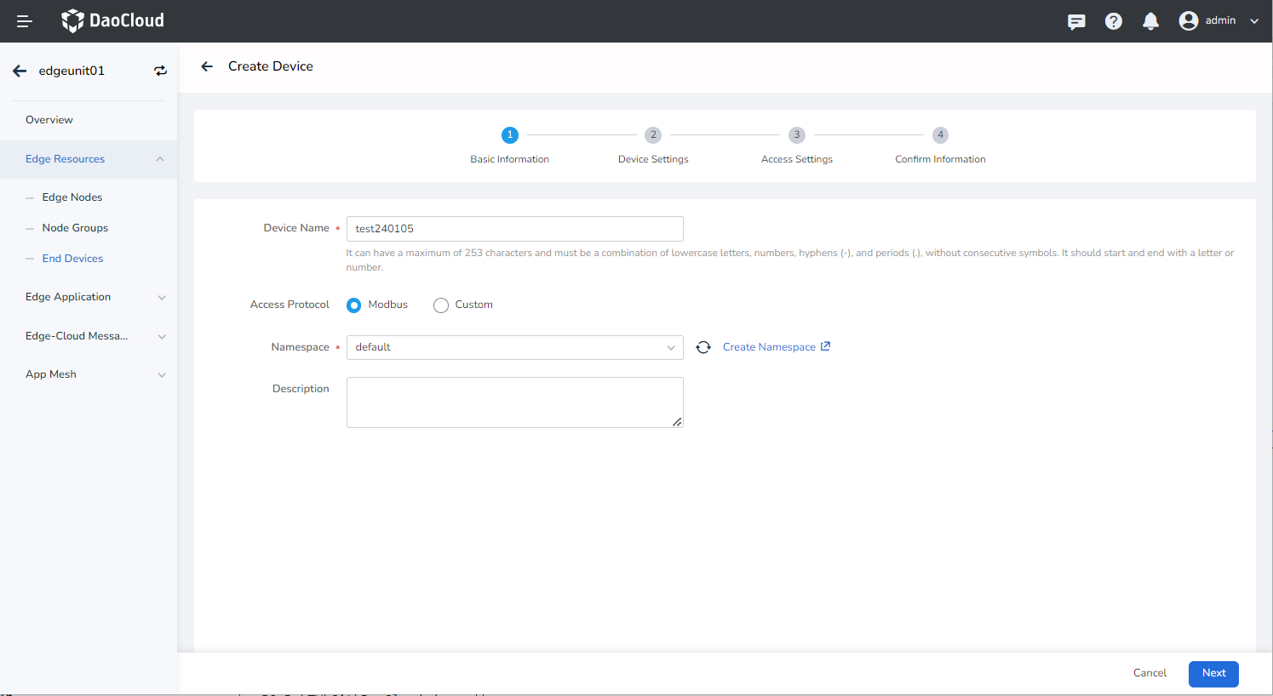Open Edge Nodes in sidebar
Image resolution: width=1273 pixels, height=696 pixels.
point(72,197)
